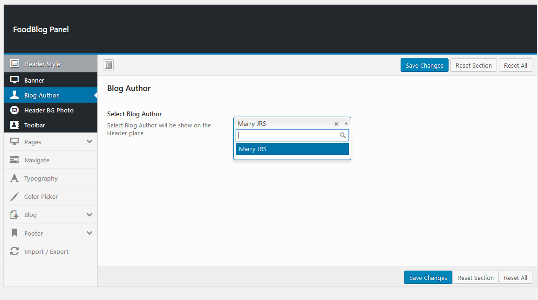
Task: Click the Navigate lines icon
Action: 14,160
